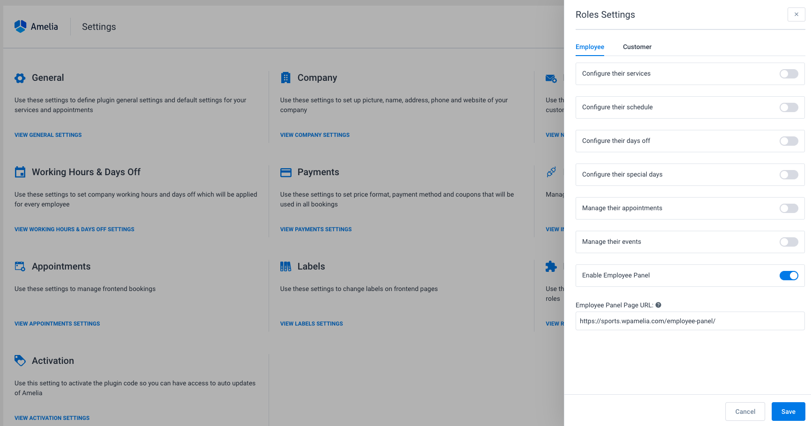Click the Labels binder icon
This screenshot has width=811, height=426.
pyautogui.click(x=285, y=266)
